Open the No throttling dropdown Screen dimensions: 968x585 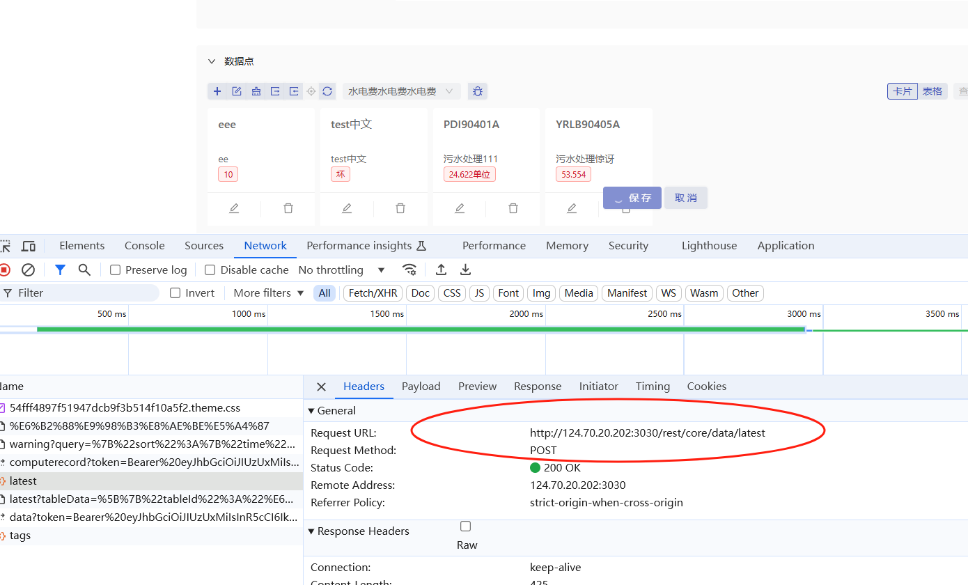tap(341, 270)
